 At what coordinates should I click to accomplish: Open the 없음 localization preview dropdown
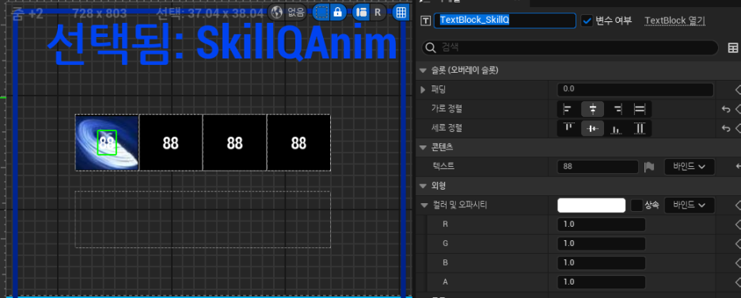tap(296, 13)
